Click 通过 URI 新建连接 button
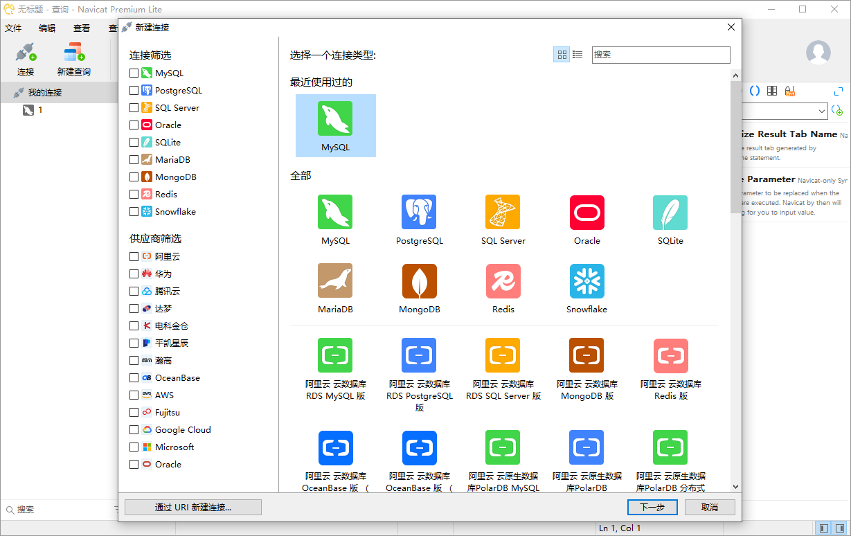Image resolution: width=851 pixels, height=536 pixels. coord(193,507)
